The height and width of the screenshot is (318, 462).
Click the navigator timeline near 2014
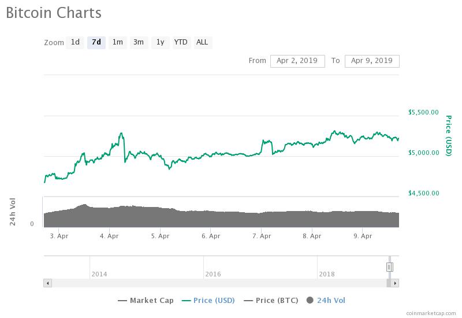pos(99,267)
